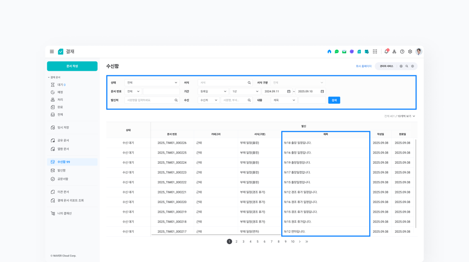Open the chat message bubble icon
The image size is (469, 262).
337,52
